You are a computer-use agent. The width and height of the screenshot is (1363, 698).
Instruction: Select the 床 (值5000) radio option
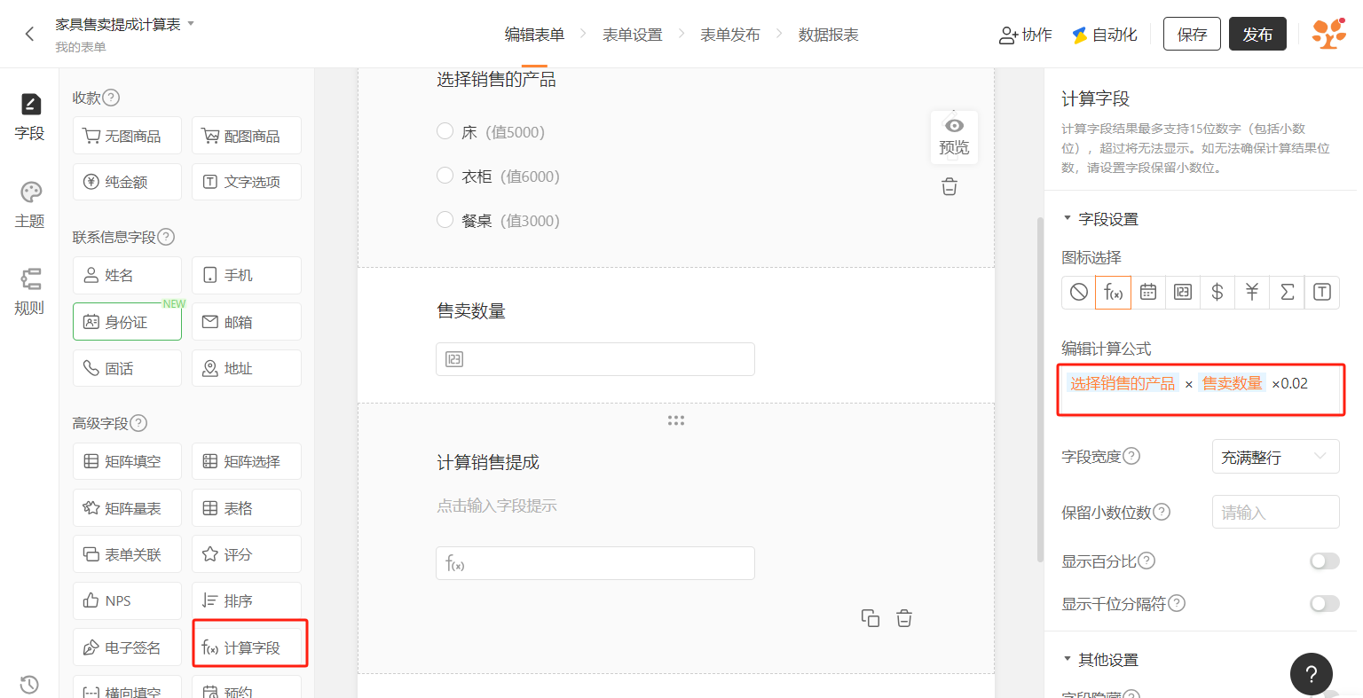[445, 131]
